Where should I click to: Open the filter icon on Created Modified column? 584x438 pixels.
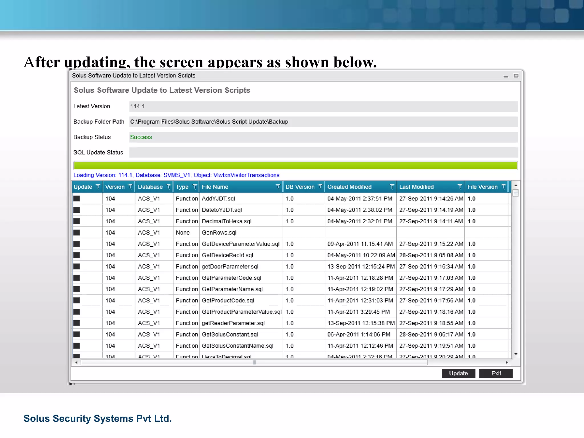click(392, 187)
